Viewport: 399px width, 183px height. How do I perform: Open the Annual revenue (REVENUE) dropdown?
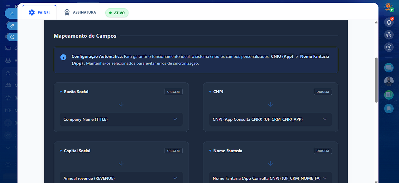tap(121, 178)
